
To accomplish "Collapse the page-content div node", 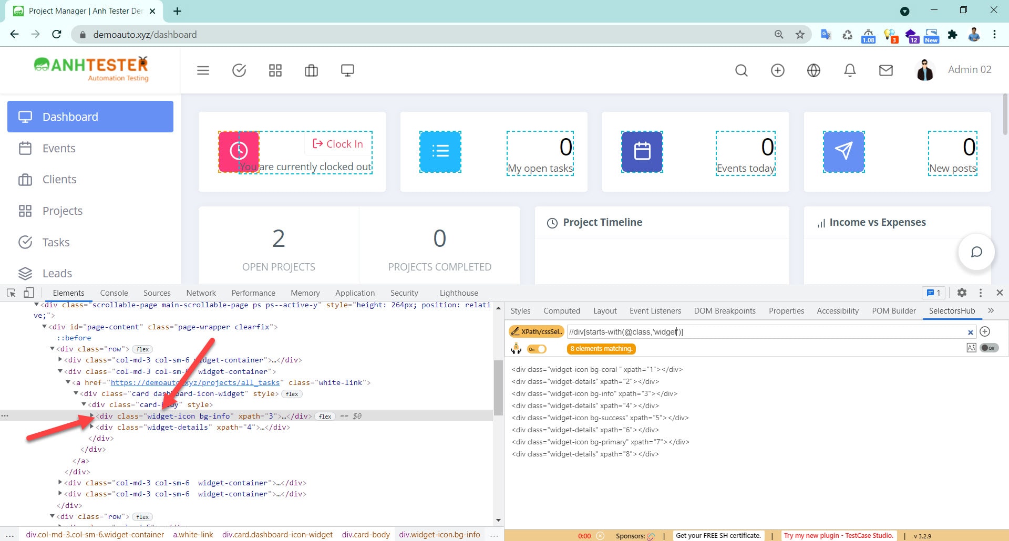I will [45, 326].
